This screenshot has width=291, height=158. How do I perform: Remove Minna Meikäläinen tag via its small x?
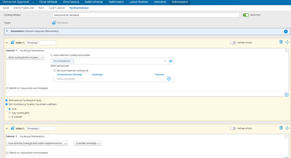point(72,61)
